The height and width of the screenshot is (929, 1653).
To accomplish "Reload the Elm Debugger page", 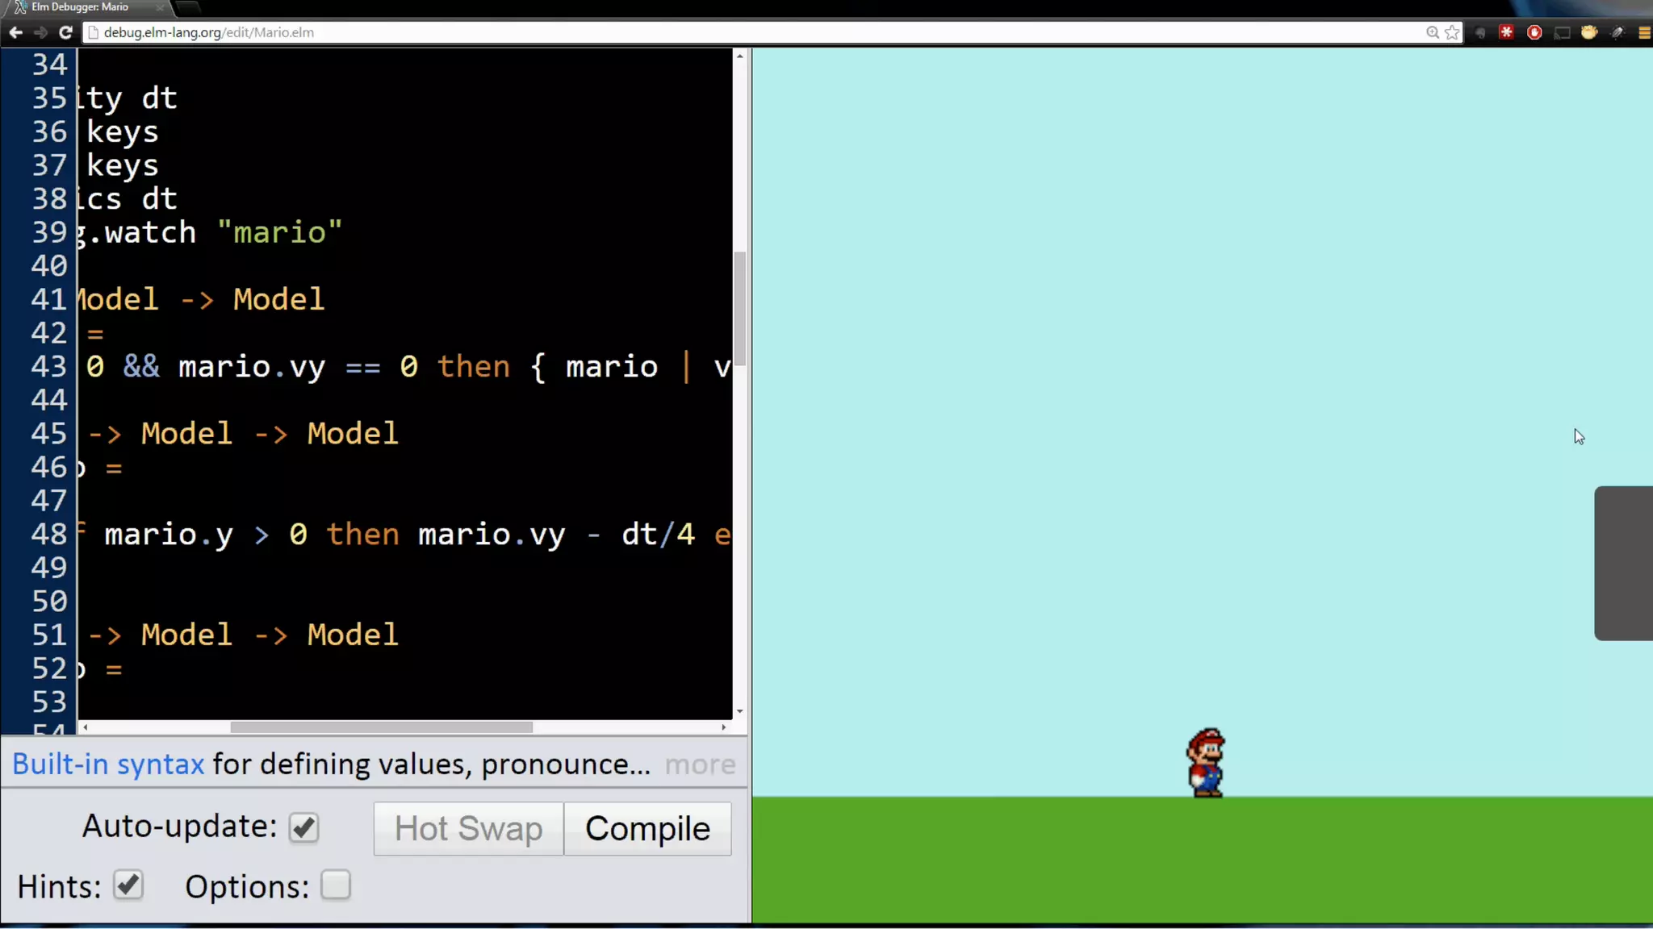I will tap(66, 32).
